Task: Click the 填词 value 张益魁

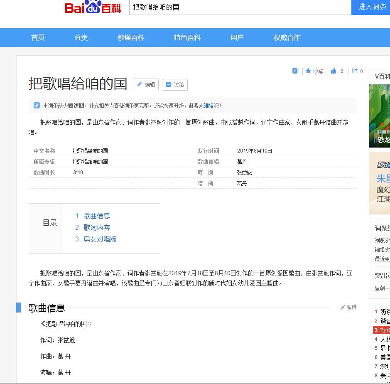Action: pyautogui.click(x=244, y=172)
